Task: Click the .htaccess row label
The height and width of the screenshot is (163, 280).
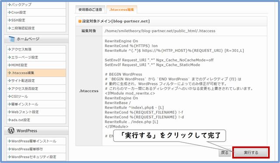Action: [89, 91]
